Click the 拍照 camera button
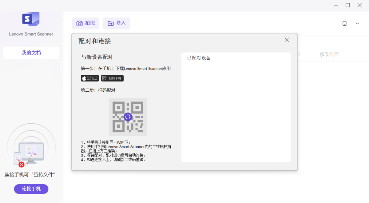Image resolution: width=369 pixels, height=203 pixels. (x=85, y=23)
